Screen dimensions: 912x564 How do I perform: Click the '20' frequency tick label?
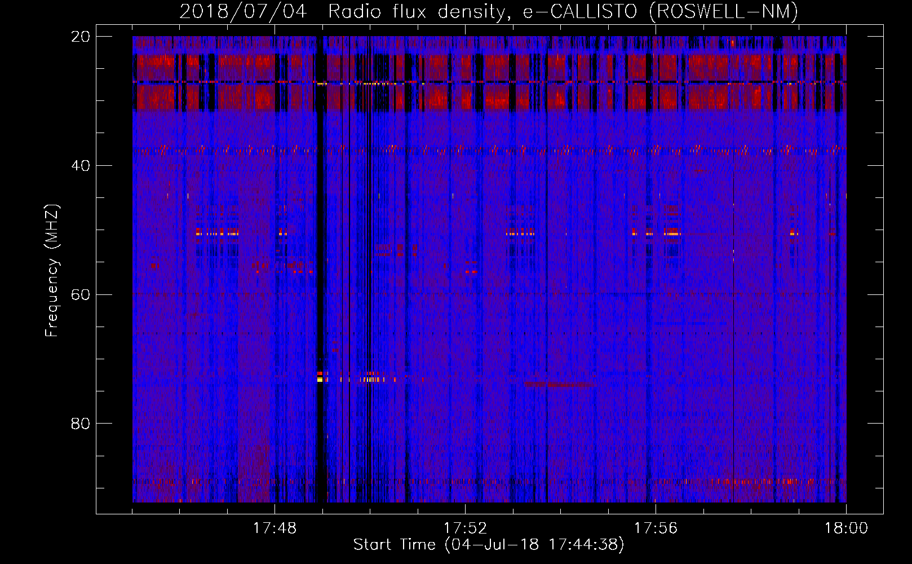[x=80, y=37]
